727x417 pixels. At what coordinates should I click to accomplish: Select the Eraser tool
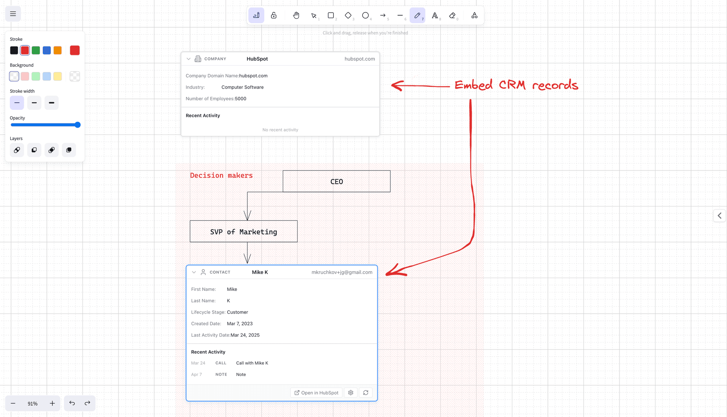[x=452, y=16]
